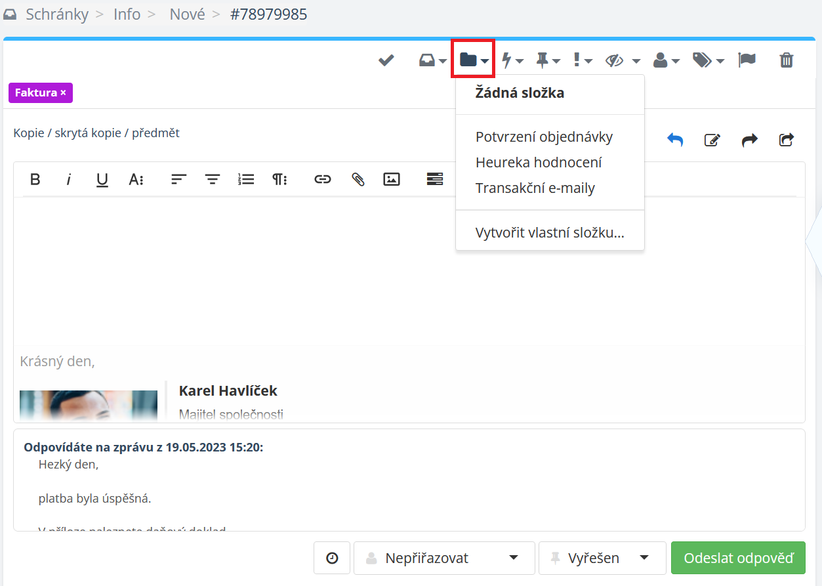Toggle italic formatting
This screenshot has height=586, width=822.
click(x=68, y=179)
